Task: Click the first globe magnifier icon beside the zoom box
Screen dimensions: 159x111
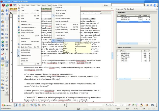Action: [x=32, y=105]
